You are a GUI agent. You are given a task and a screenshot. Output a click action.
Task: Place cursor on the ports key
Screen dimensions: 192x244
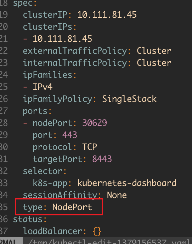(x=35, y=111)
